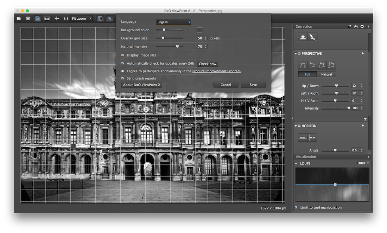Click the reset all icon in Correction header
Viewport: 387px width, 233px height.
click(362, 27)
